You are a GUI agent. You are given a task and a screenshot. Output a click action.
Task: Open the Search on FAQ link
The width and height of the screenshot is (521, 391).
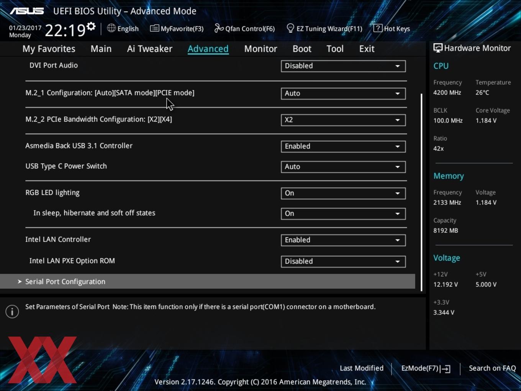click(x=492, y=368)
